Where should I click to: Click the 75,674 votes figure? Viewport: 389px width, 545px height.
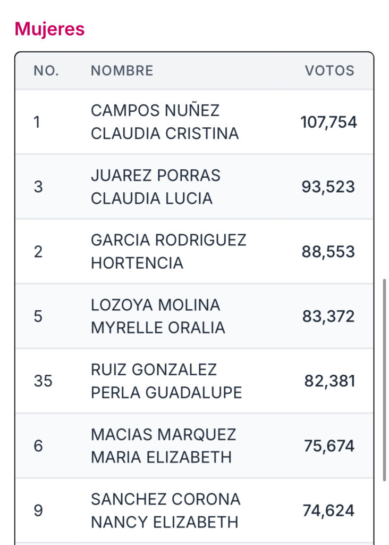[329, 446]
